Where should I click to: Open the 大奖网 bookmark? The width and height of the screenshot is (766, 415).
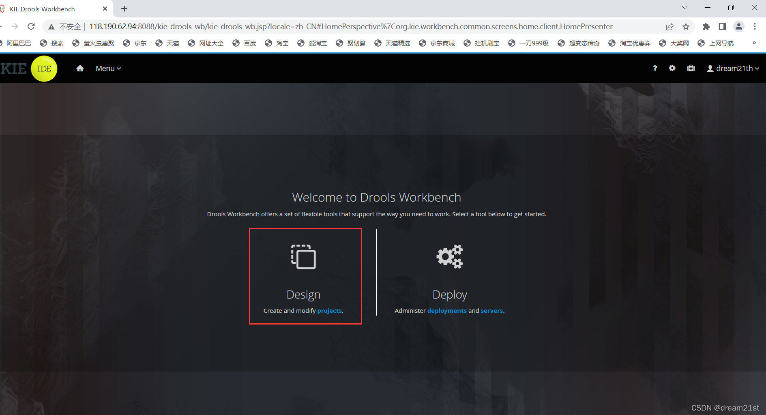coord(674,43)
